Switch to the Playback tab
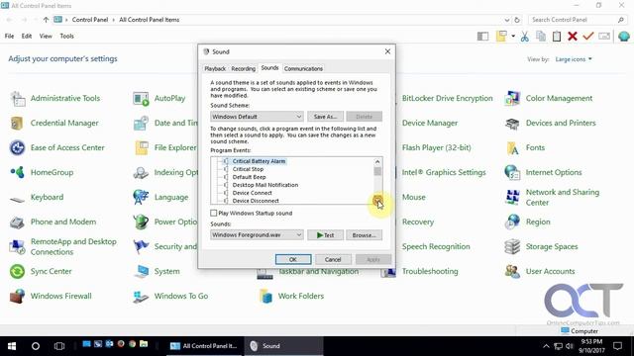This screenshot has height=356, width=634. pos(215,68)
